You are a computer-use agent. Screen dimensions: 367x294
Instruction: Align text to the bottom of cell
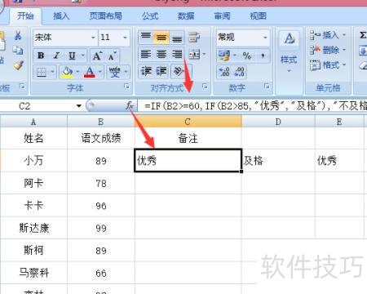point(177,38)
